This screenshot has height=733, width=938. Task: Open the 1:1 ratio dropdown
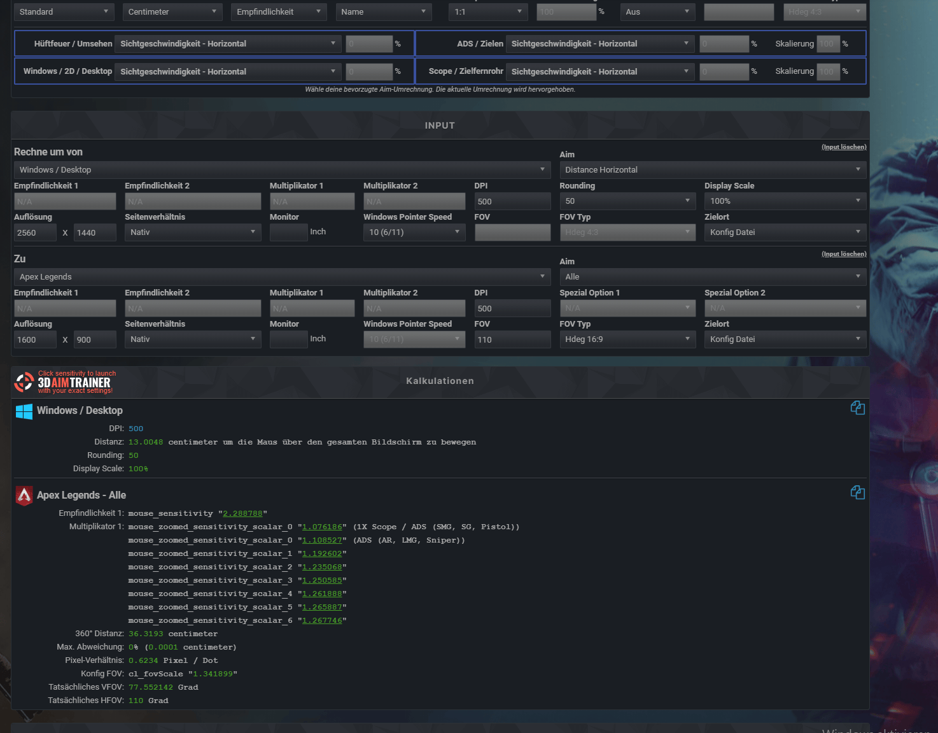click(489, 12)
